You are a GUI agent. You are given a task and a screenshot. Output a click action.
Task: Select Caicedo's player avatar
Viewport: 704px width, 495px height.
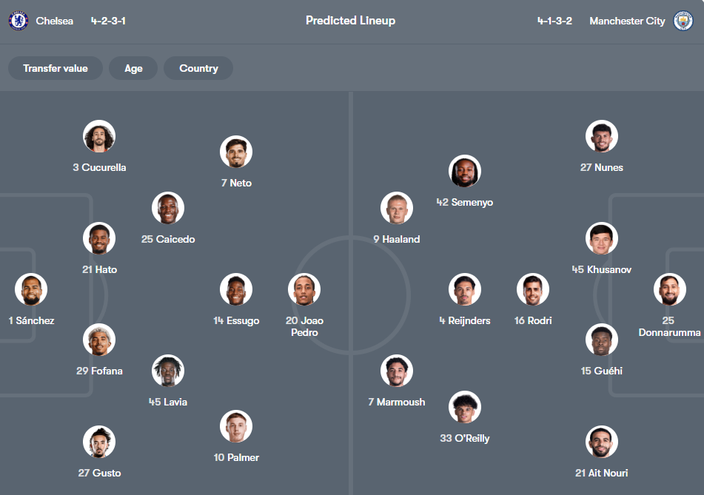pos(168,208)
